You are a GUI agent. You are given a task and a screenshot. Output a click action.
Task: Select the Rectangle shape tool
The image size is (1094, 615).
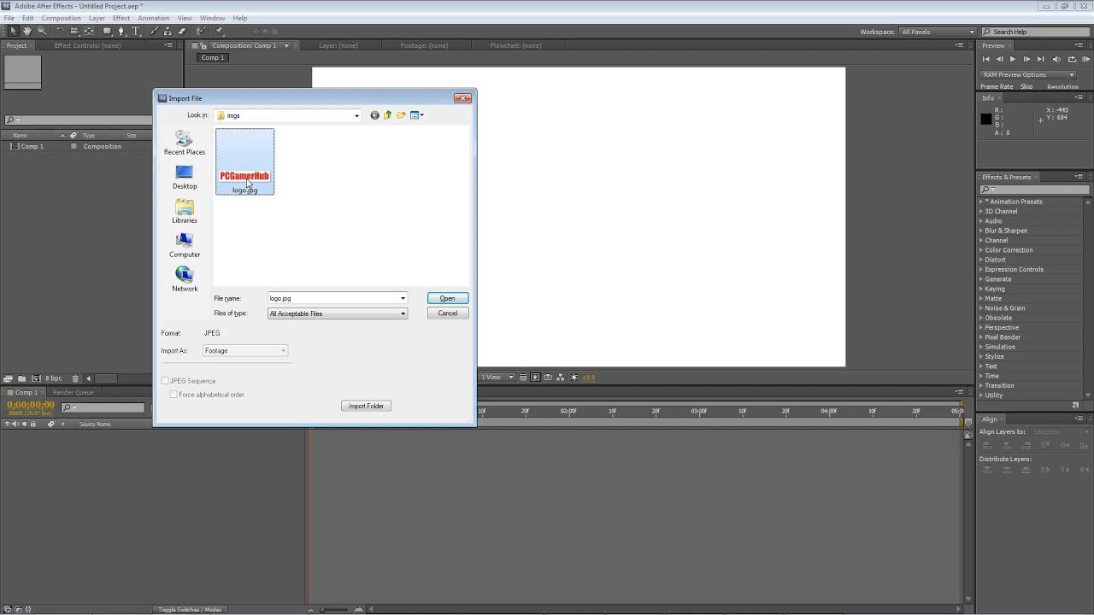[x=108, y=31]
